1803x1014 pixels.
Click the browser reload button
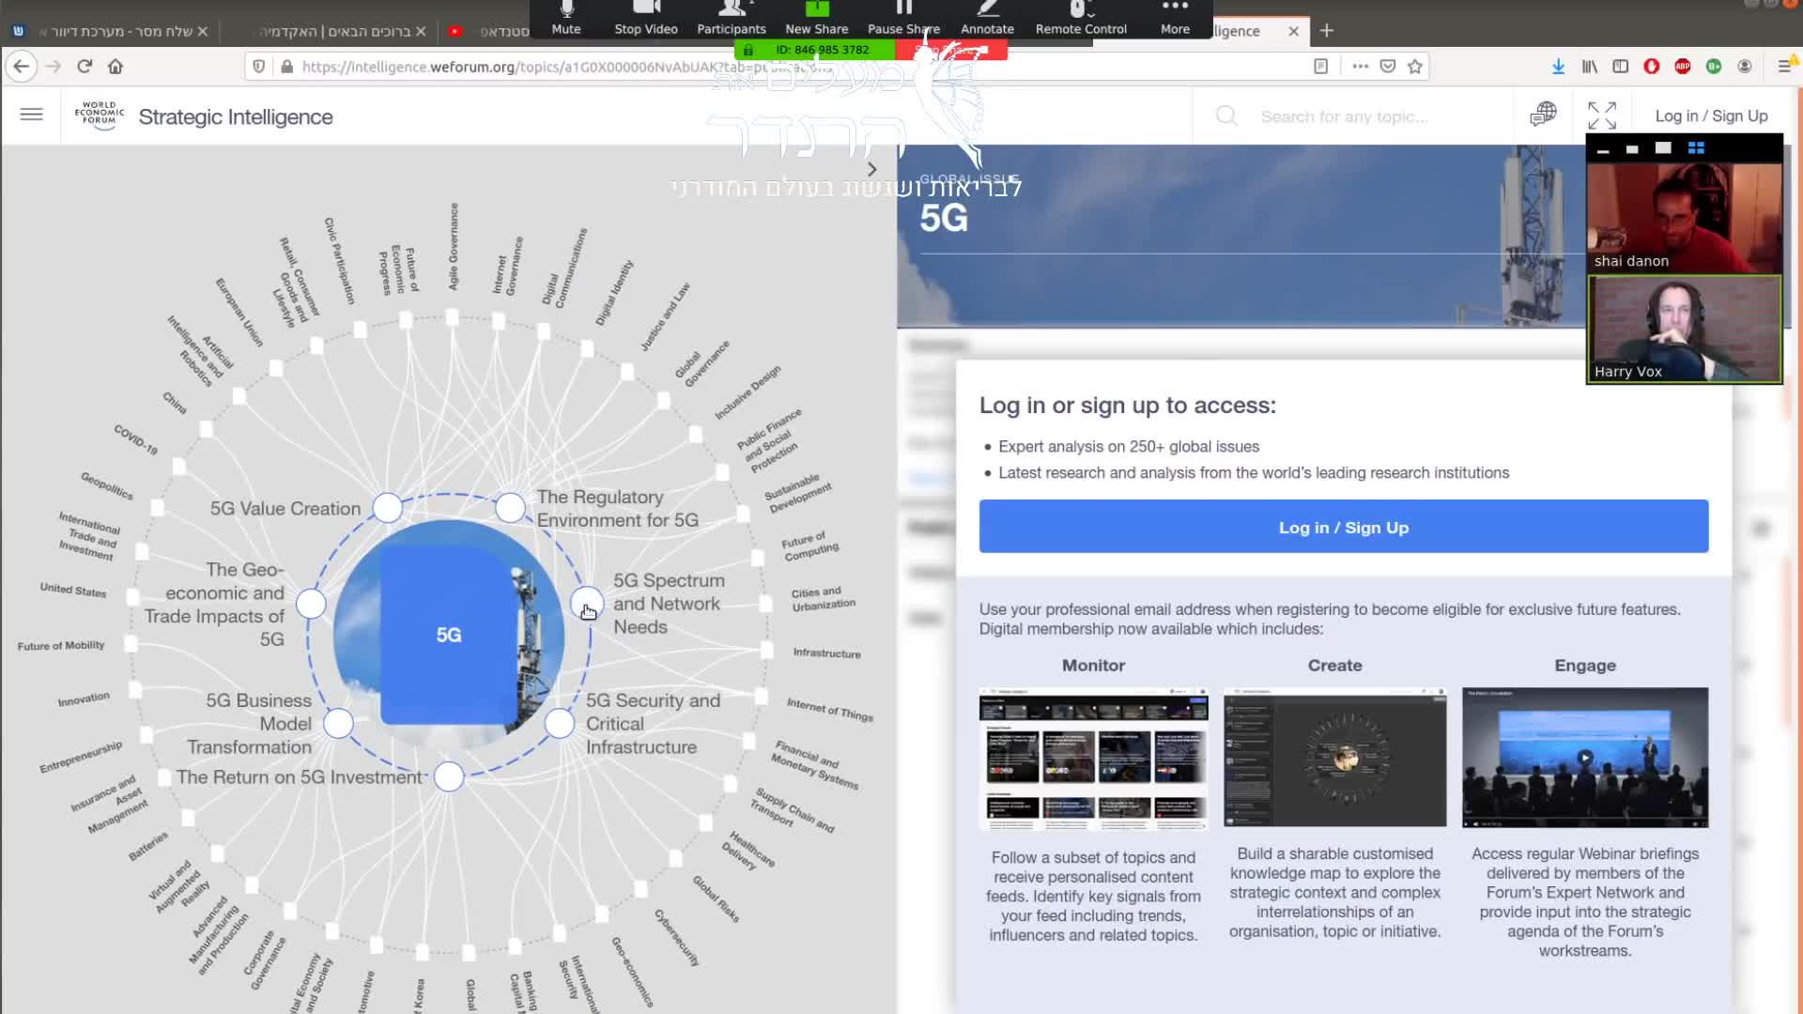[85, 67]
